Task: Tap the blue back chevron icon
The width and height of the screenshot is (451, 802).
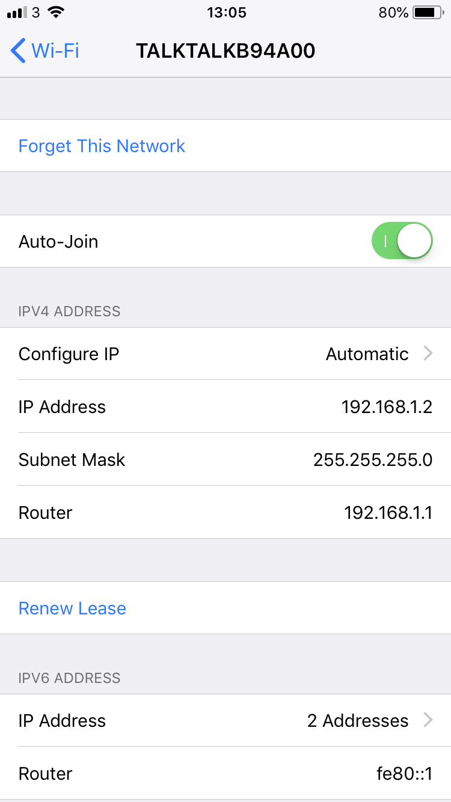Action: pyautogui.click(x=18, y=51)
